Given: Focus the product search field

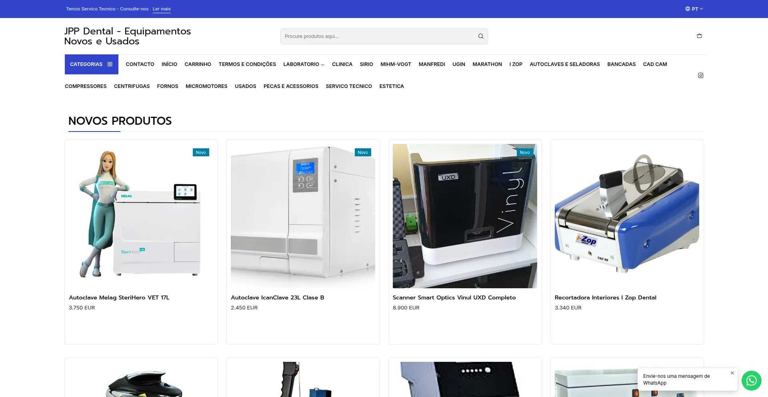Looking at the screenshot, I should pos(378,36).
